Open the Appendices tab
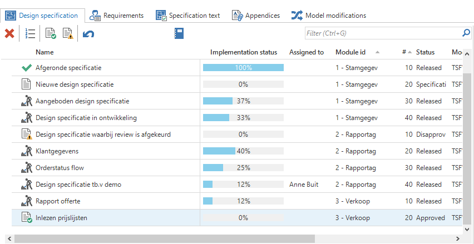The width and height of the screenshot is (474, 244). tap(256, 16)
